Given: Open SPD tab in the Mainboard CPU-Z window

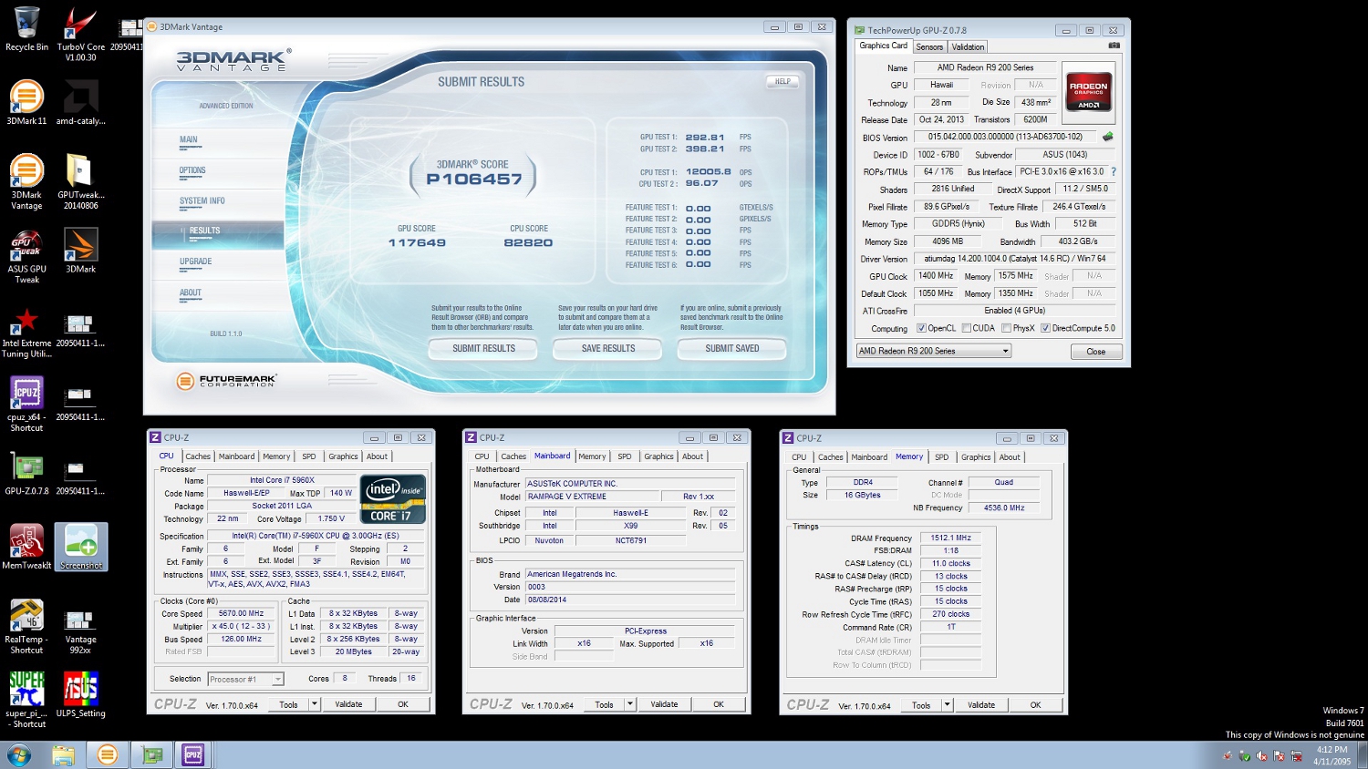Looking at the screenshot, I should tap(624, 456).
